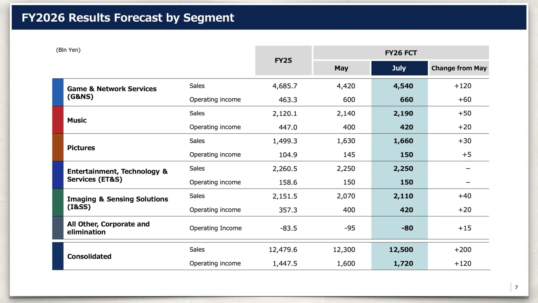Click Consolidated May operating income 1,600
Screen dimensions: 538x303
tap(346, 263)
